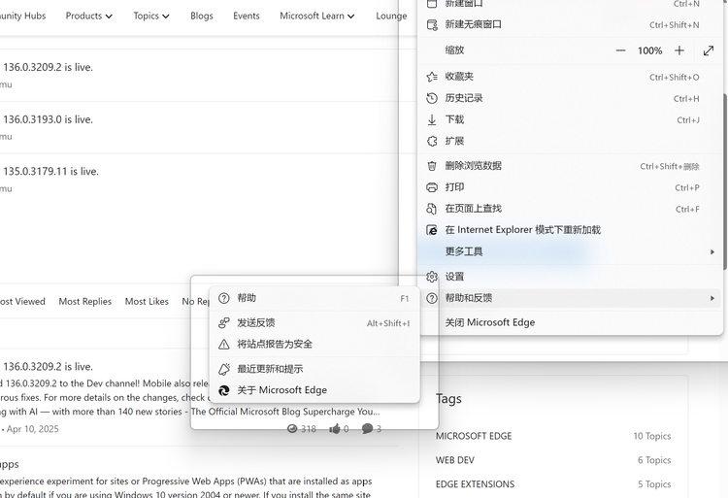Click the comment bubble replies icon
Viewport: 728px width, 498px height.
367,429
